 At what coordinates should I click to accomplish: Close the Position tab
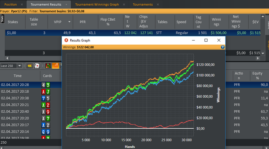point(22,5)
